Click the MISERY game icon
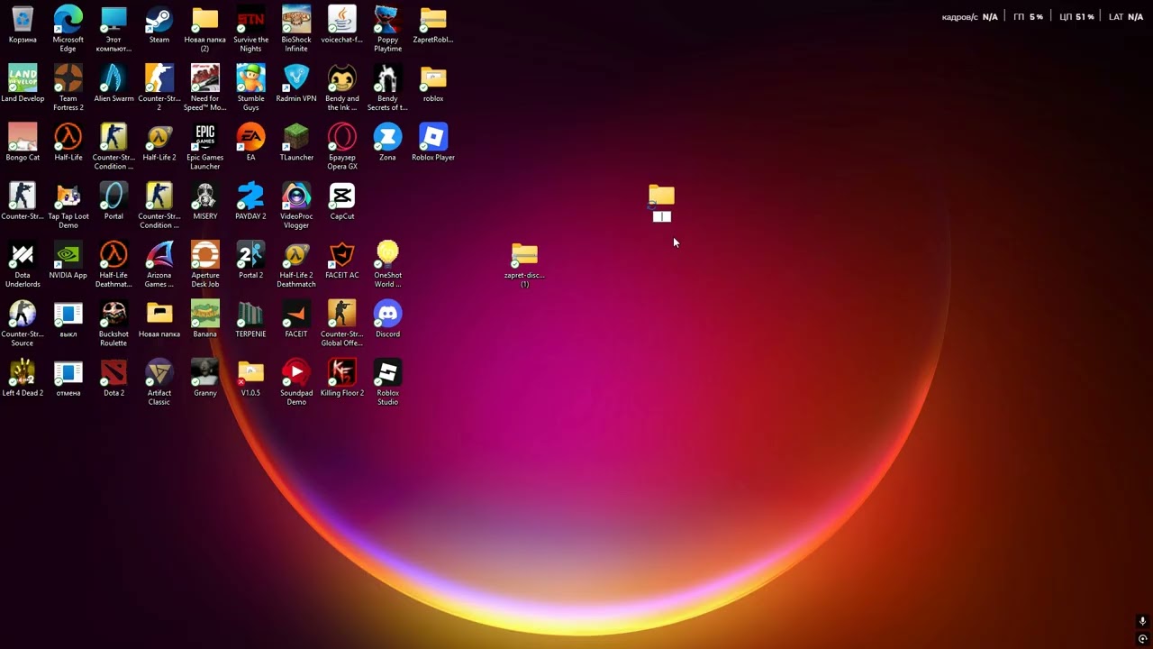The width and height of the screenshot is (1153, 649). pos(205,196)
